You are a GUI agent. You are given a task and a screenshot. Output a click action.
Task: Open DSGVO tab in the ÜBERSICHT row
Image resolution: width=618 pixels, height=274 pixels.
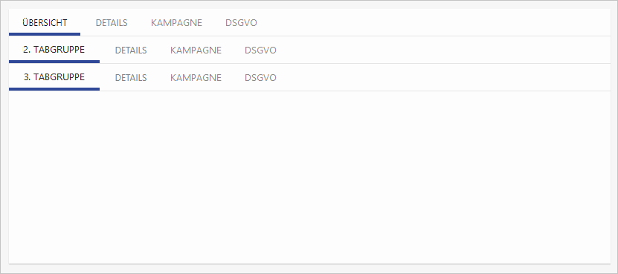(x=241, y=23)
